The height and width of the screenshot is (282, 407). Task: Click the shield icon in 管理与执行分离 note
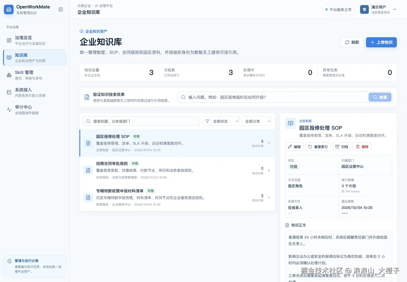click(10, 261)
